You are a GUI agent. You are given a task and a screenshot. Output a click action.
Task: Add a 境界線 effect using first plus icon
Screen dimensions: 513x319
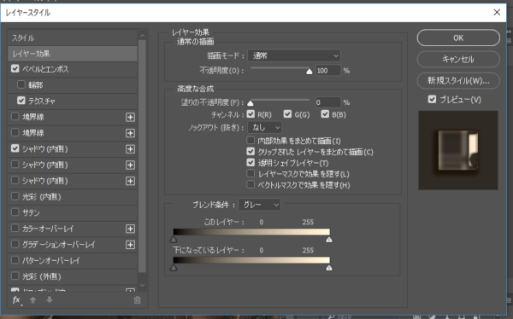(130, 117)
